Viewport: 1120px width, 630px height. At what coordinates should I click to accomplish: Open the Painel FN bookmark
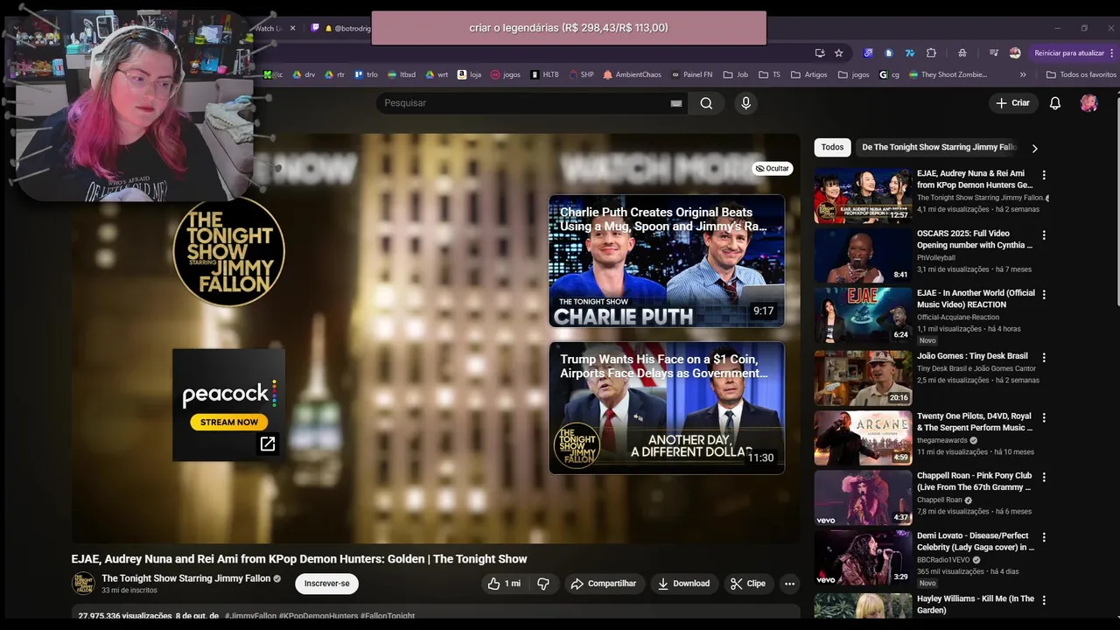click(x=691, y=74)
